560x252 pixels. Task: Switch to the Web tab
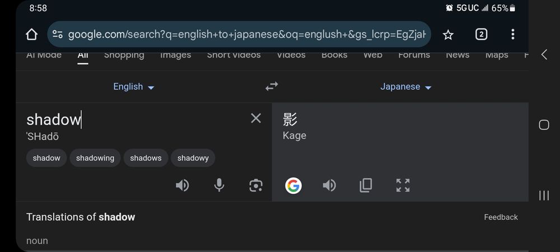pos(373,55)
